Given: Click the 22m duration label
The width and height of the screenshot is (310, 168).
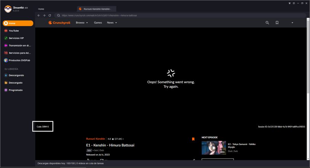Looking at the screenshot, I should coord(222,152).
